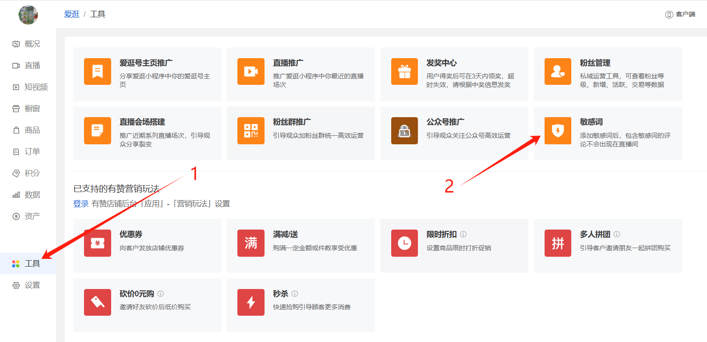
Task: Click the info icon next to 限时折扣
Action: (463, 234)
